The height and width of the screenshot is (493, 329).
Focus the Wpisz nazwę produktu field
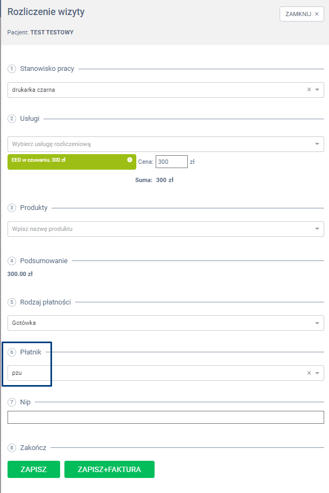coord(156,229)
